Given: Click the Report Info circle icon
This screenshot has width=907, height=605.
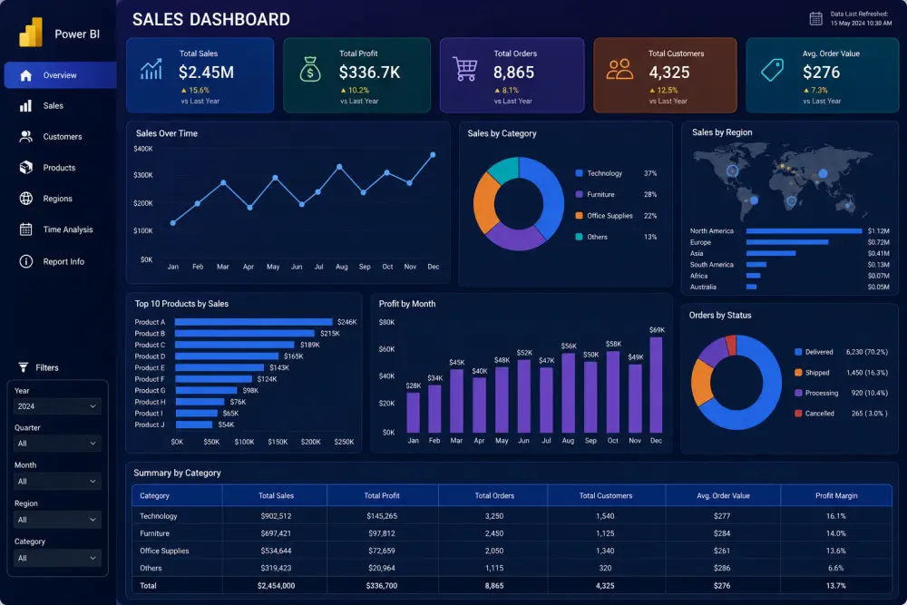Looking at the screenshot, I should 26,261.
